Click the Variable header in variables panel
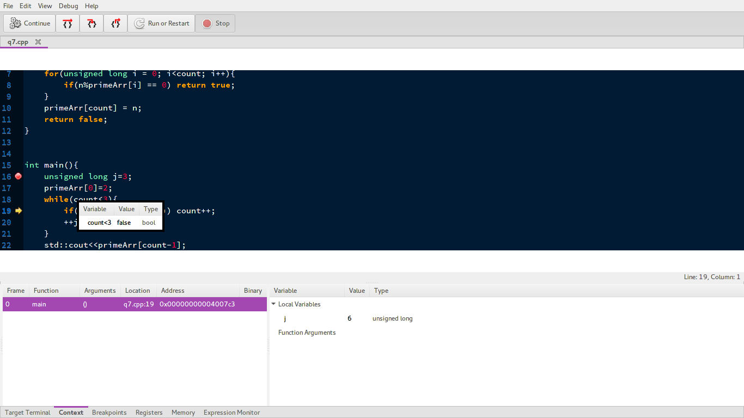 tap(307, 291)
